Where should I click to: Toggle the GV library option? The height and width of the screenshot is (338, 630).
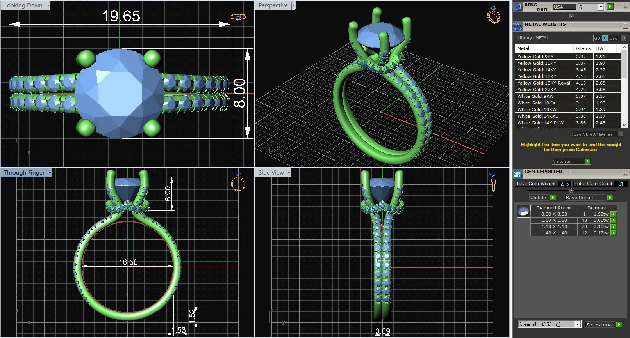[x=600, y=38]
